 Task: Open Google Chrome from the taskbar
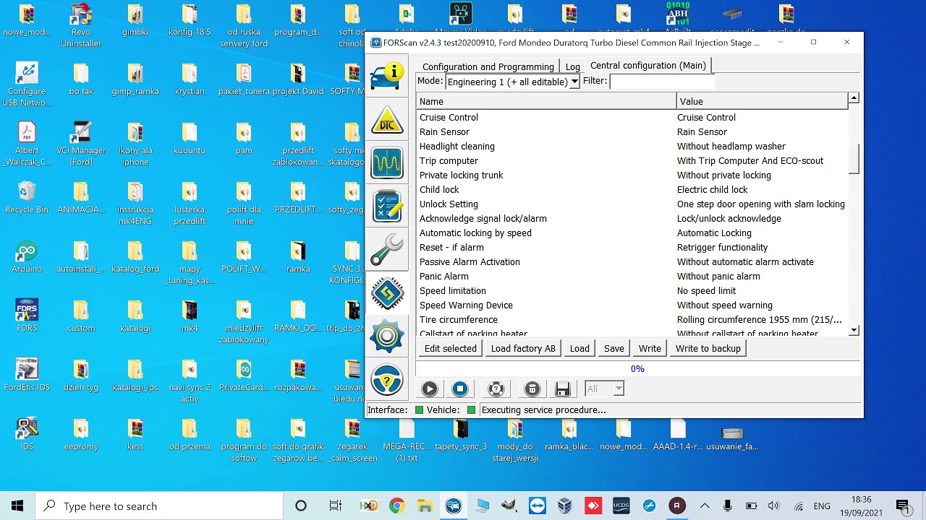396,506
